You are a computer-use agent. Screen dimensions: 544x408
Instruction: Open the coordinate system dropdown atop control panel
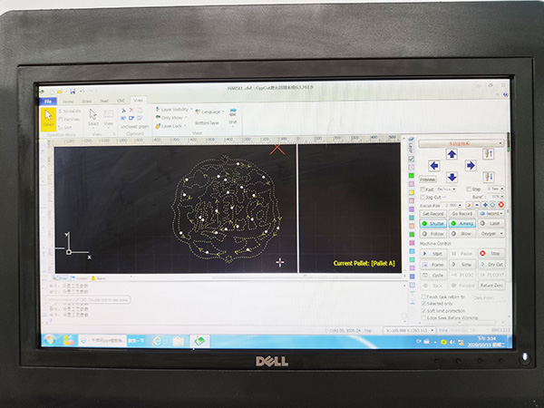(461, 143)
